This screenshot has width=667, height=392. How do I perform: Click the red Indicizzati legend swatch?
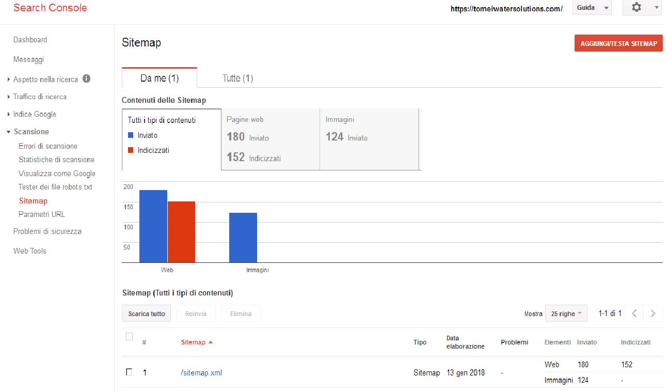point(131,150)
